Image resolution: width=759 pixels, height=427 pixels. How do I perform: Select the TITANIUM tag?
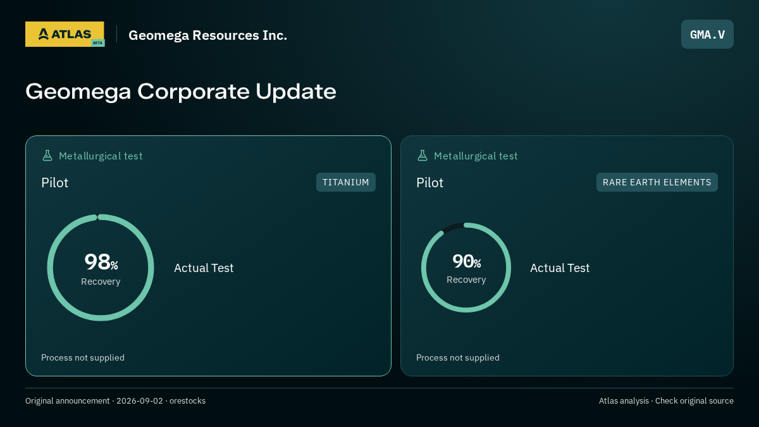346,182
